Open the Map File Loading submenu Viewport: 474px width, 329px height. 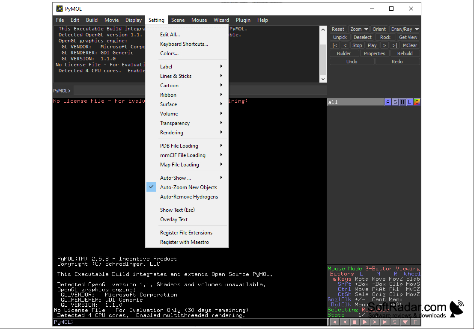point(187,165)
